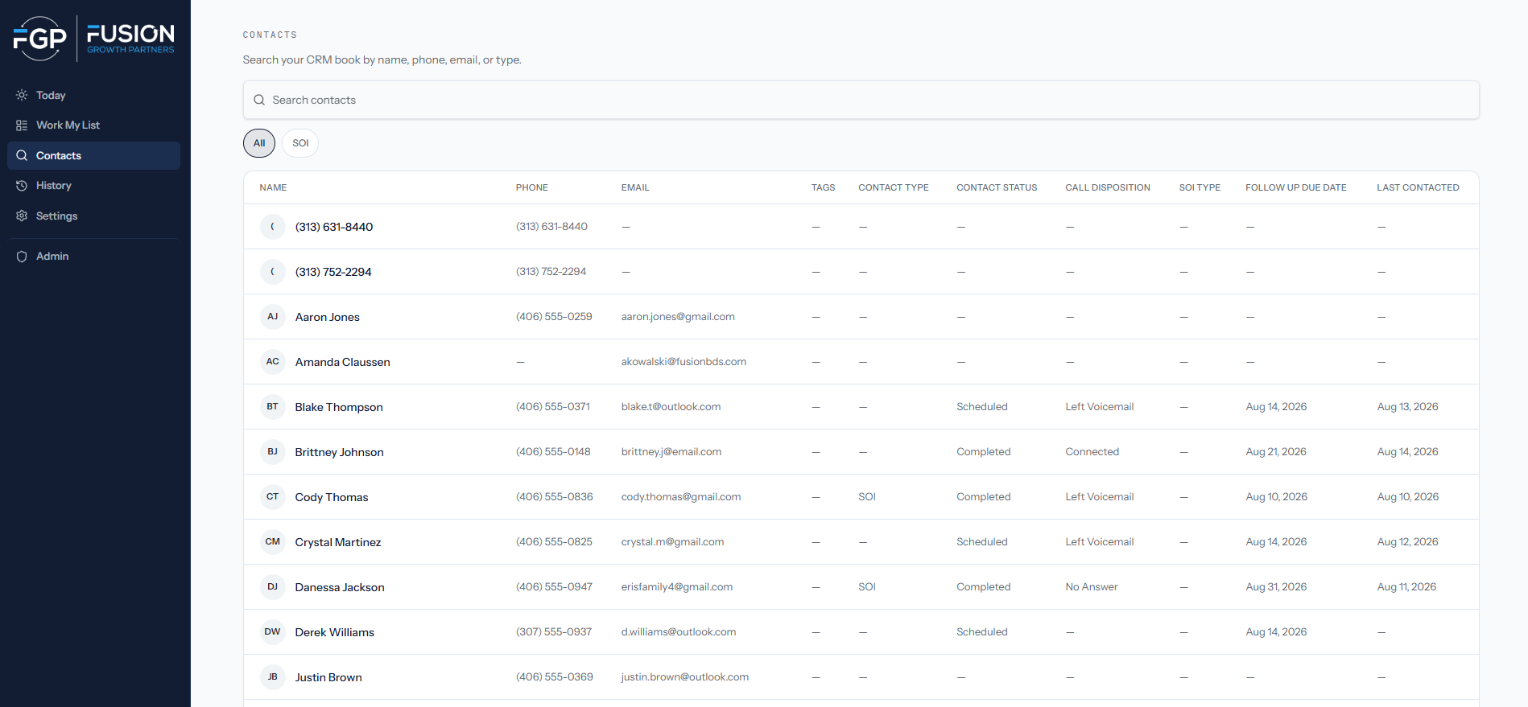Click the BT avatar for Blake Thompson

[x=273, y=407]
